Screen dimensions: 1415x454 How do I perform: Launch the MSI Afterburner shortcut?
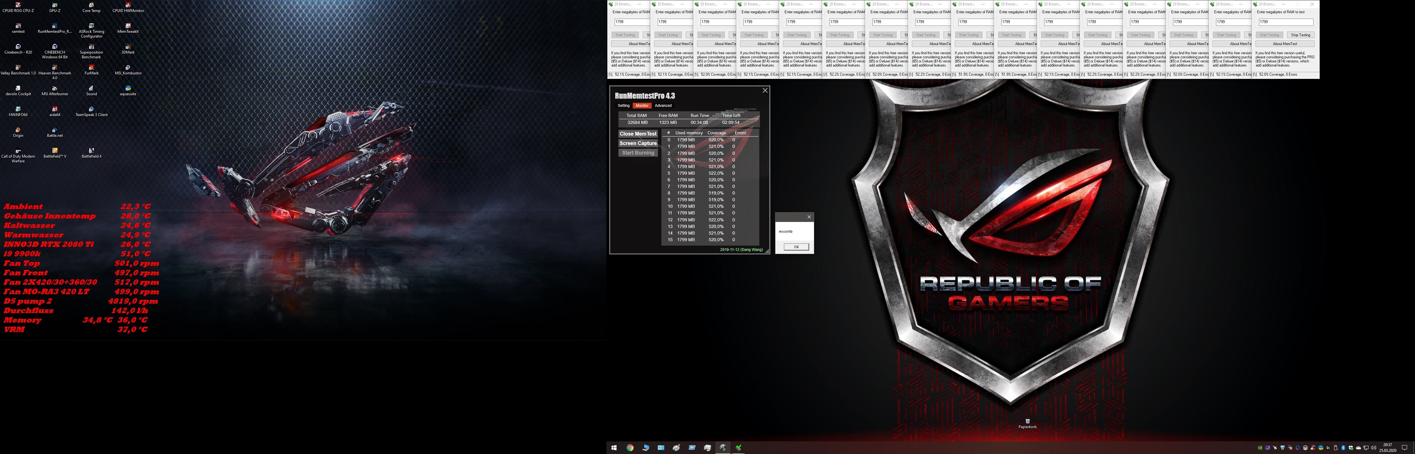click(54, 90)
